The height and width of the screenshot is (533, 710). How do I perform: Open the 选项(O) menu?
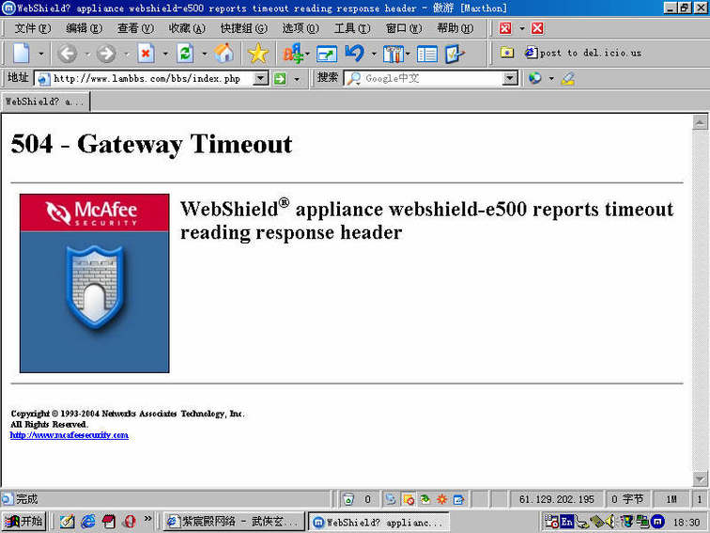[301, 28]
